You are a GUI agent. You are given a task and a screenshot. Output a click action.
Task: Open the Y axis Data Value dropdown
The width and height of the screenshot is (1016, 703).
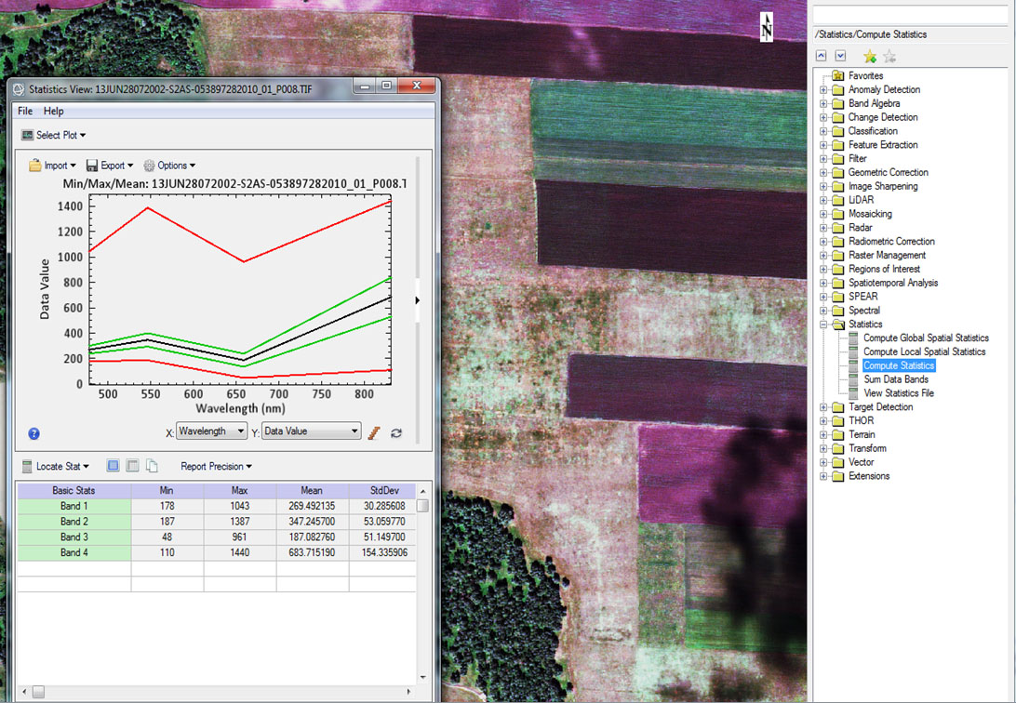pos(311,431)
